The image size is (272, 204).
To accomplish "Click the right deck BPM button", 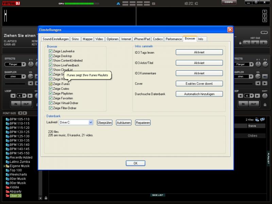I will pos(264,33).
